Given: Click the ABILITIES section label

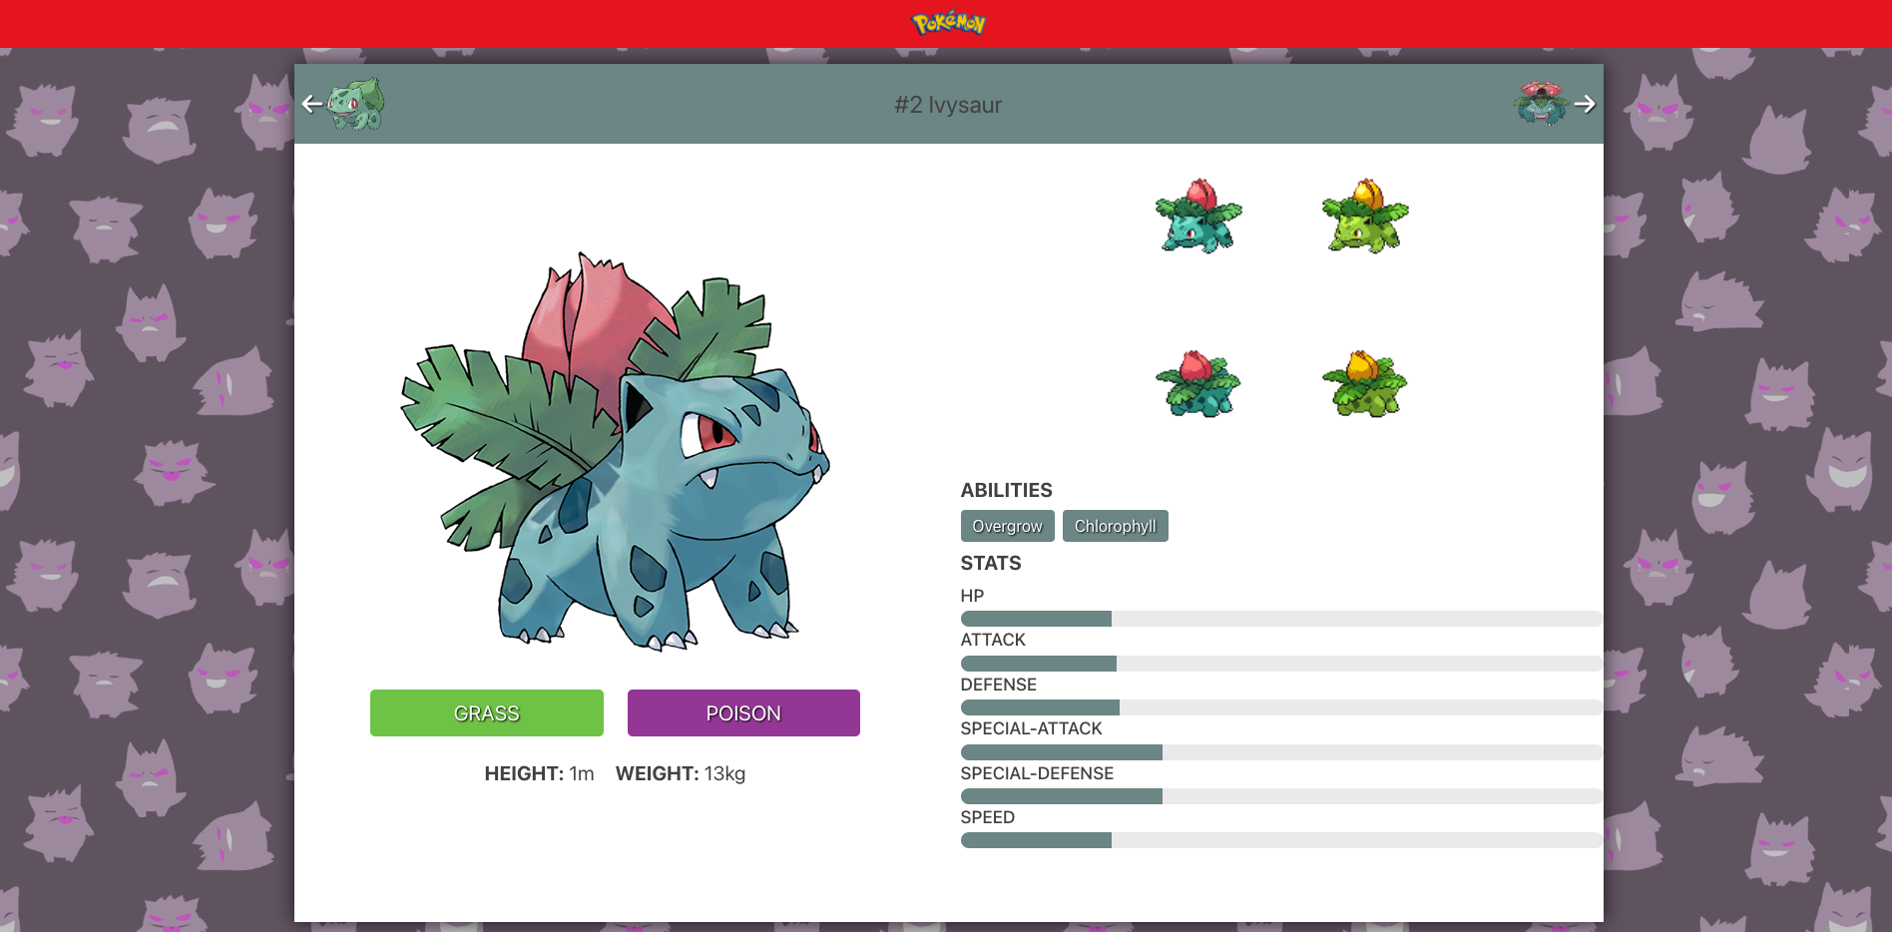Looking at the screenshot, I should (x=1006, y=490).
